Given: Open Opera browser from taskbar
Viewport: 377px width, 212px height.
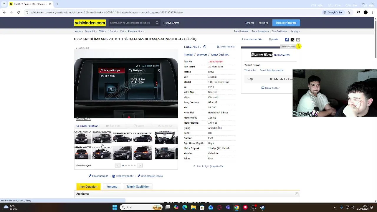Looking at the screenshot, I should click(219, 207).
